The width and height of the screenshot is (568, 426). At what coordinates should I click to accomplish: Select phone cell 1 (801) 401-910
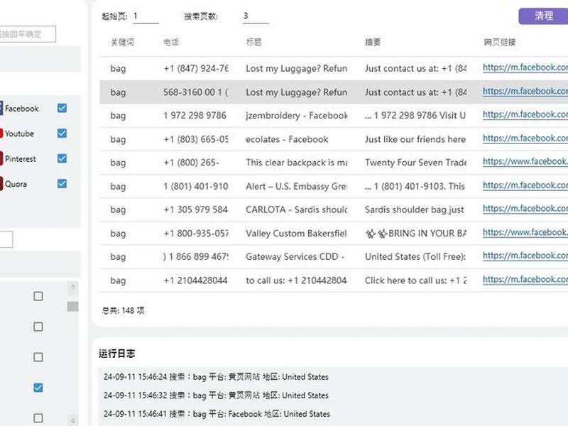click(x=196, y=187)
